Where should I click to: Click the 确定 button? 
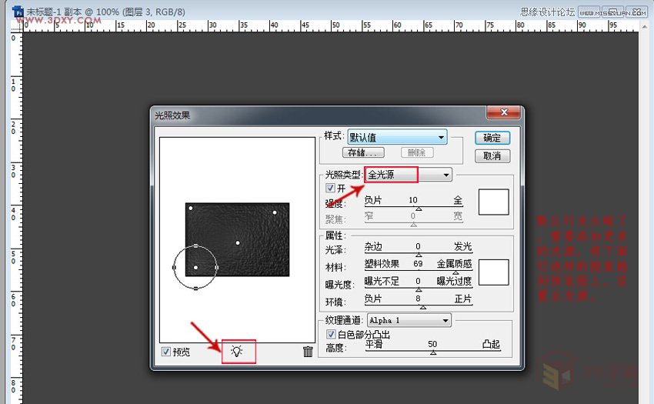pos(492,138)
